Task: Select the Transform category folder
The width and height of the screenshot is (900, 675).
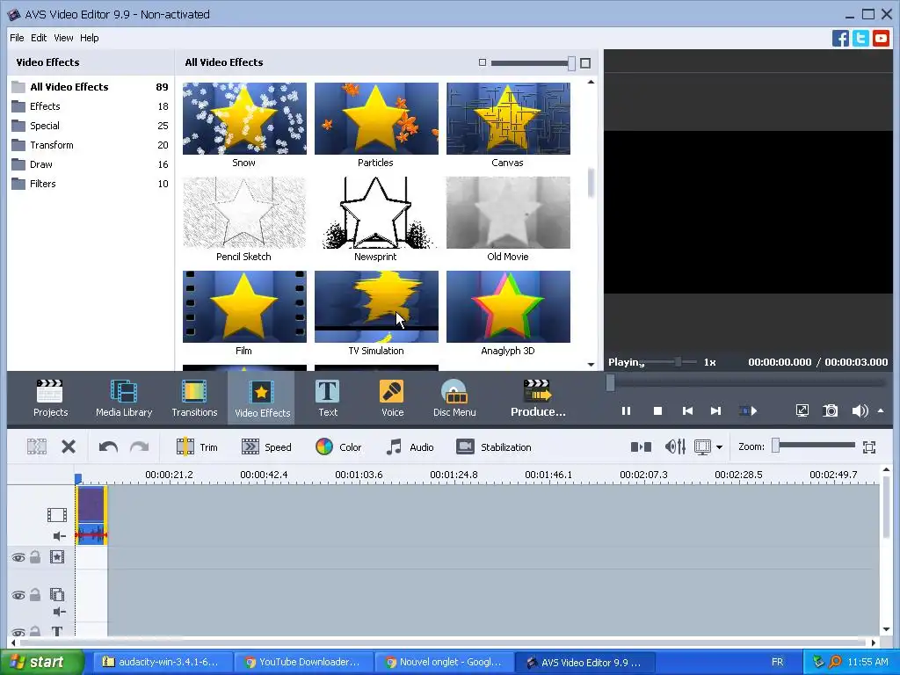Action: (x=91, y=145)
